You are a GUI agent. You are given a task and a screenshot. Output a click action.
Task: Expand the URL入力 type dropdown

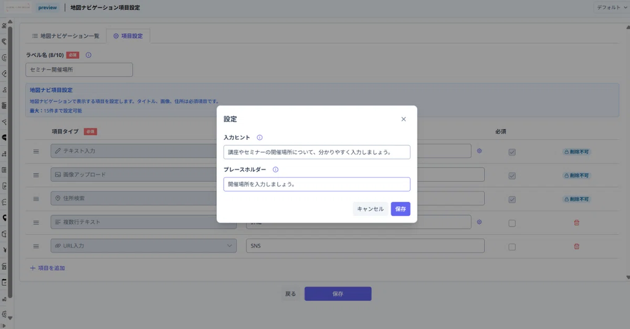click(143, 246)
